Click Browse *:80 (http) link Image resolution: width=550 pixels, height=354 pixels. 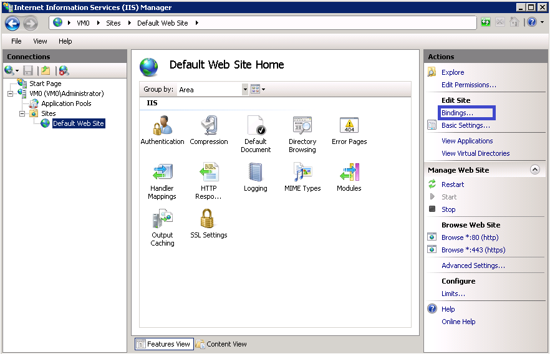pyautogui.click(x=470, y=237)
